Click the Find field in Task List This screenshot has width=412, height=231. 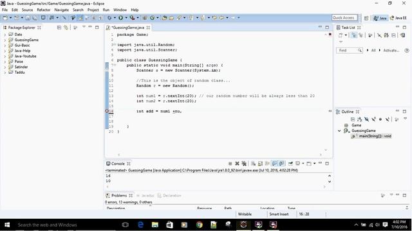pos(349,50)
